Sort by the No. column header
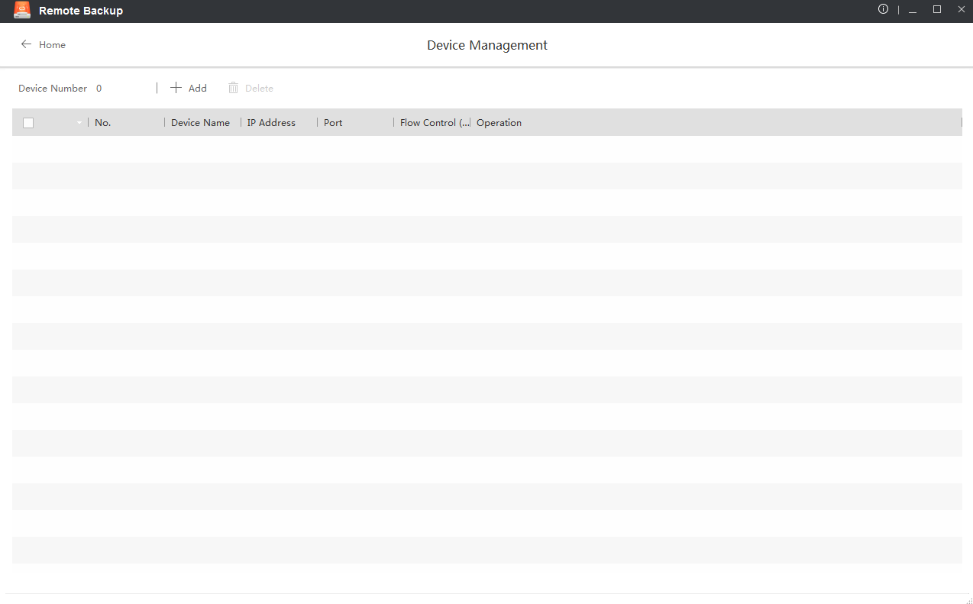973x604 pixels. point(103,123)
